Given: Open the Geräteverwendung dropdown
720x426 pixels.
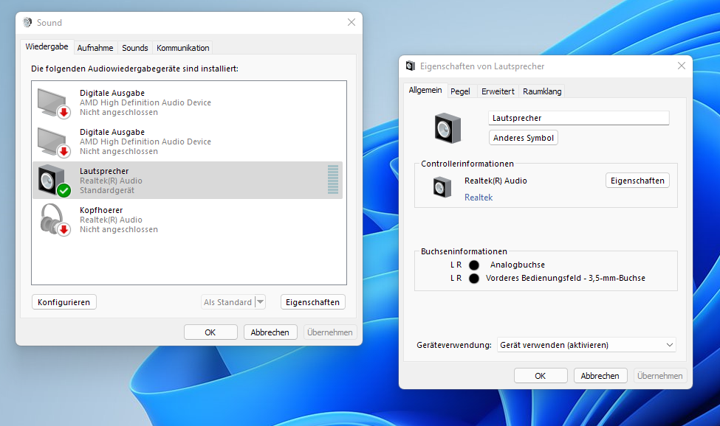Looking at the screenshot, I should pyautogui.click(x=586, y=345).
